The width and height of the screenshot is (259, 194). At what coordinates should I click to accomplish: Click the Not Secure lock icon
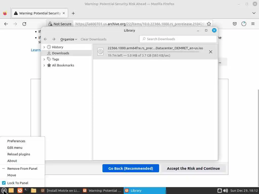(x=50, y=24)
